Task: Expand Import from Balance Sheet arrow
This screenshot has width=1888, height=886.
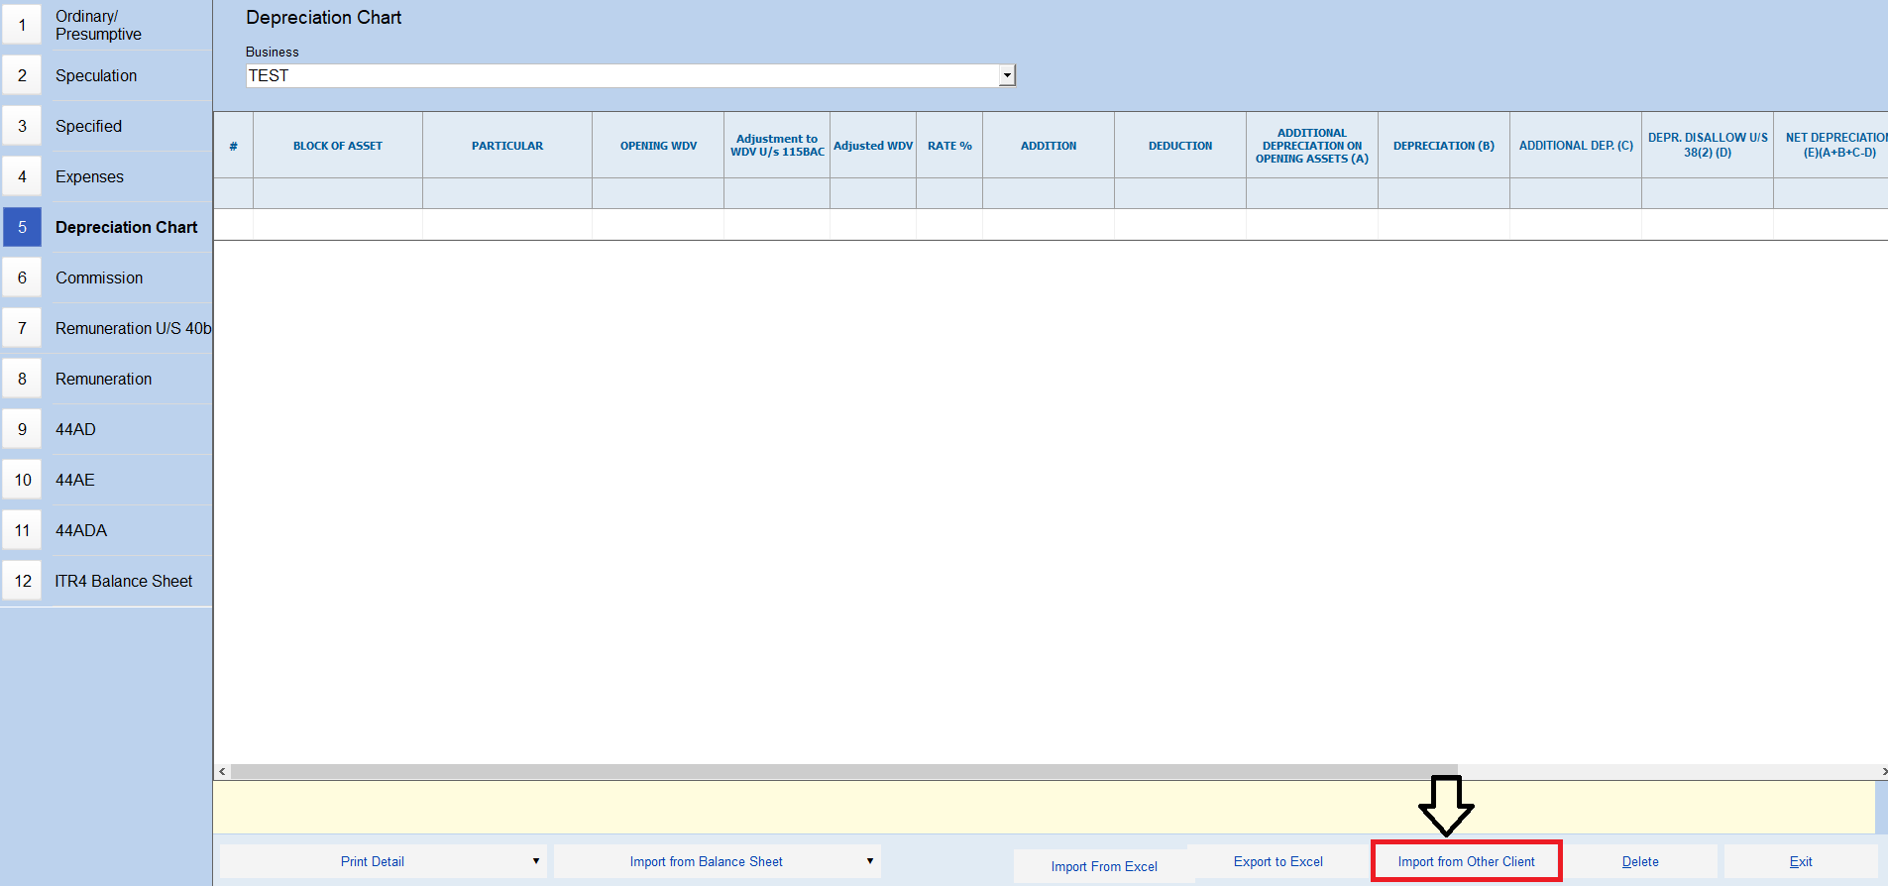Action: [x=870, y=861]
